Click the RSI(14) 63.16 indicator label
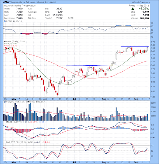The height and width of the screenshot is (164, 159). tap(14, 21)
